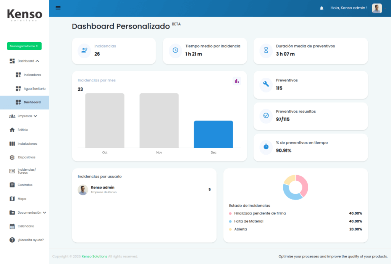Click the Incidencias card people icon

(84, 50)
